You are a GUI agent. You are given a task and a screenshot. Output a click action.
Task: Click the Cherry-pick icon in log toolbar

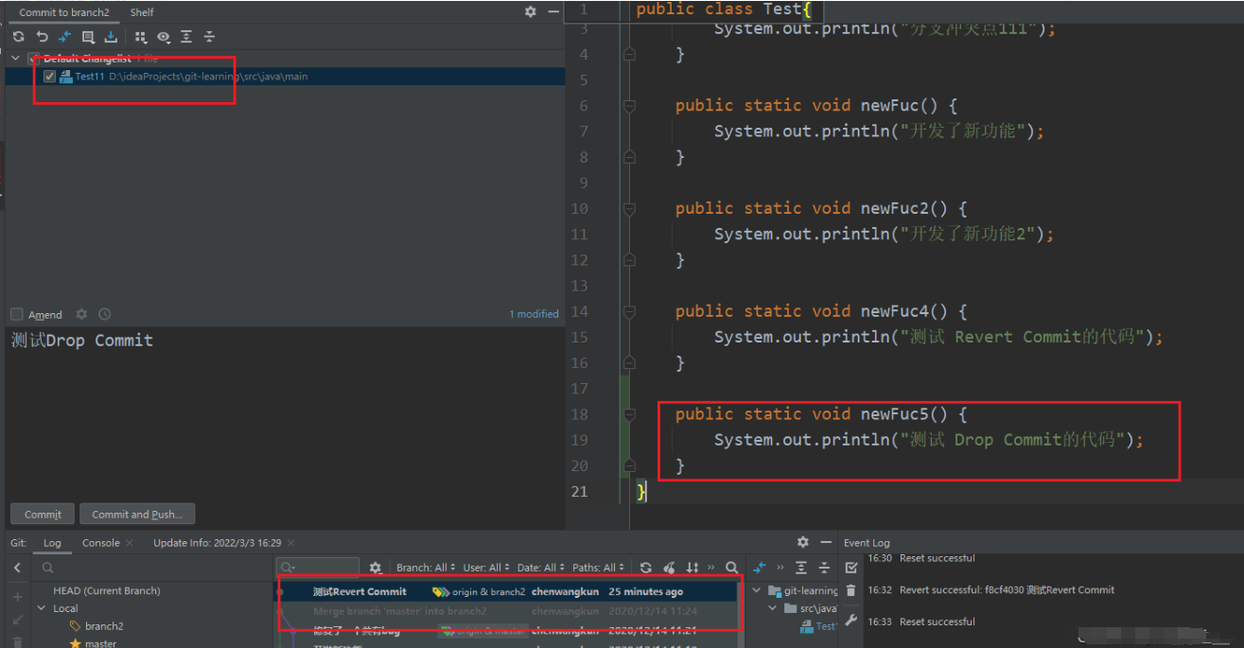point(670,568)
